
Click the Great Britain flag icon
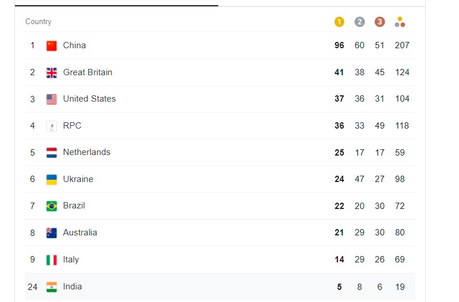click(x=52, y=72)
